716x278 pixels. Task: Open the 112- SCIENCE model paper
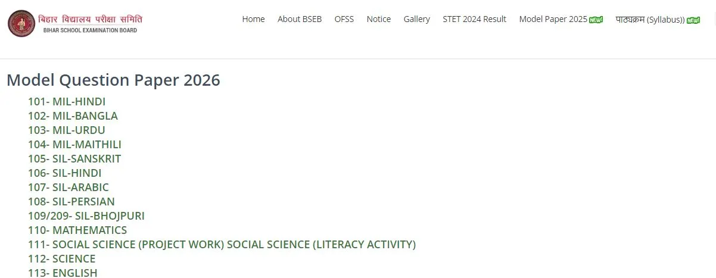click(62, 259)
